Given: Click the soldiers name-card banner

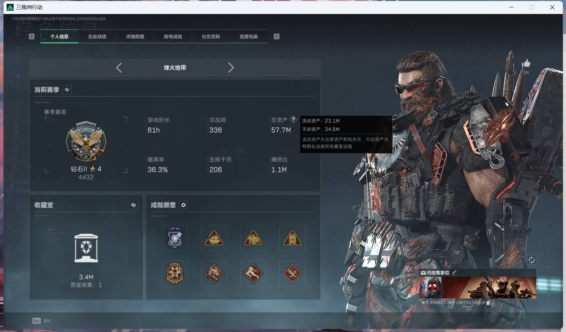Looking at the screenshot, I should click(489, 288).
